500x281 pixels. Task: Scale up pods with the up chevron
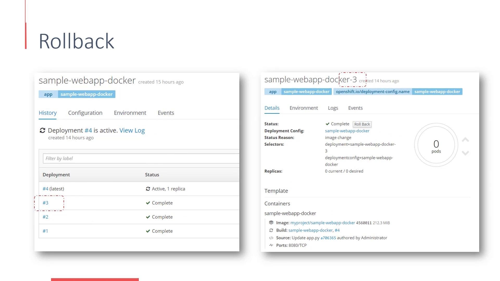(465, 140)
